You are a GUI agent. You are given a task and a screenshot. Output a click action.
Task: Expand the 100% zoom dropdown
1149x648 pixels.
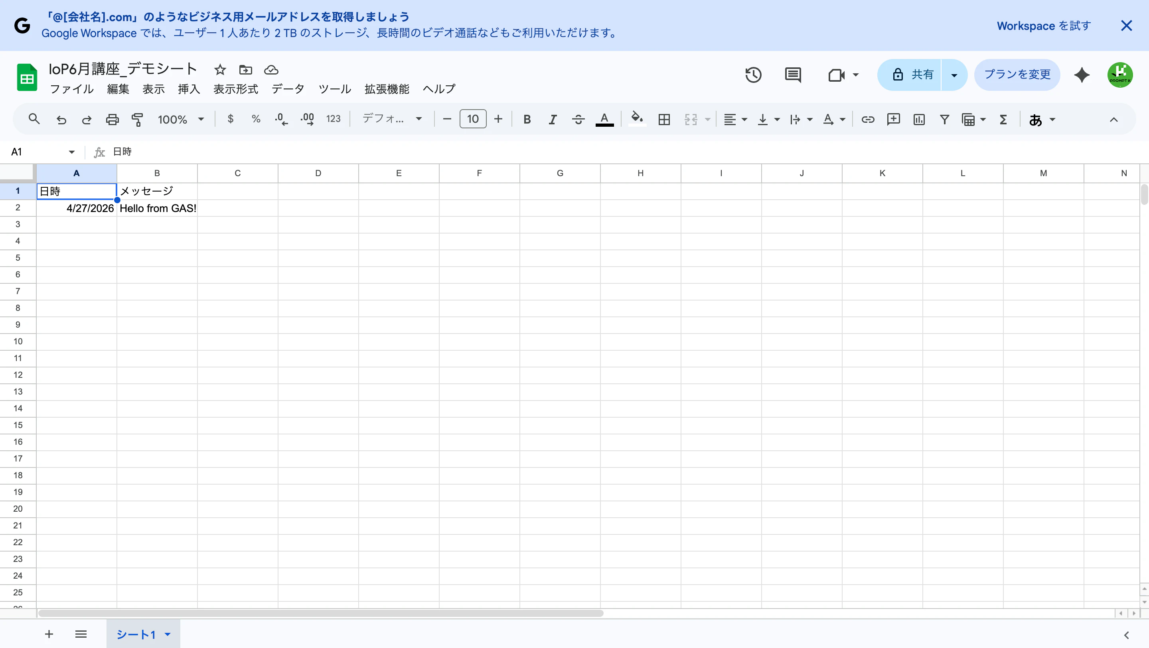coord(181,120)
